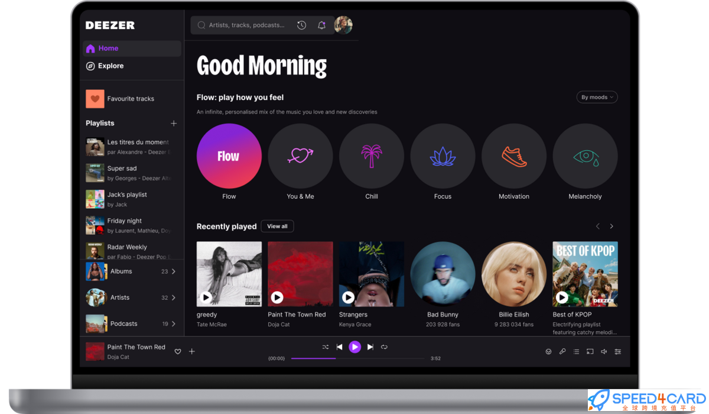Open Favourite tracks heart tile
709x414 pixels.
pos(95,99)
